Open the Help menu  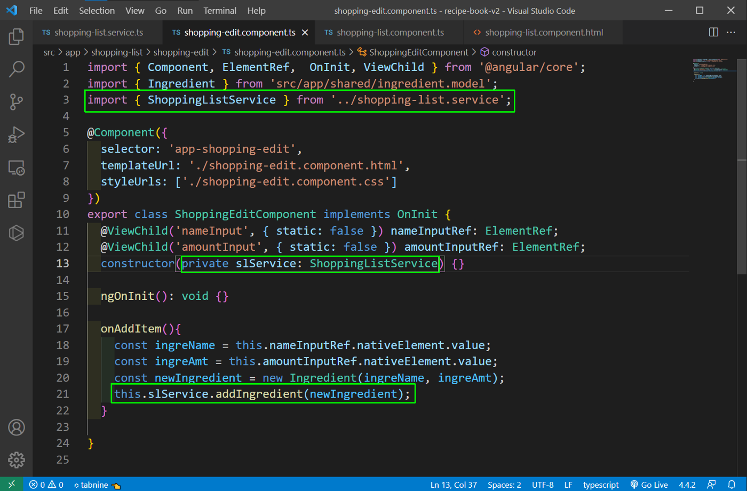pyautogui.click(x=256, y=11)
